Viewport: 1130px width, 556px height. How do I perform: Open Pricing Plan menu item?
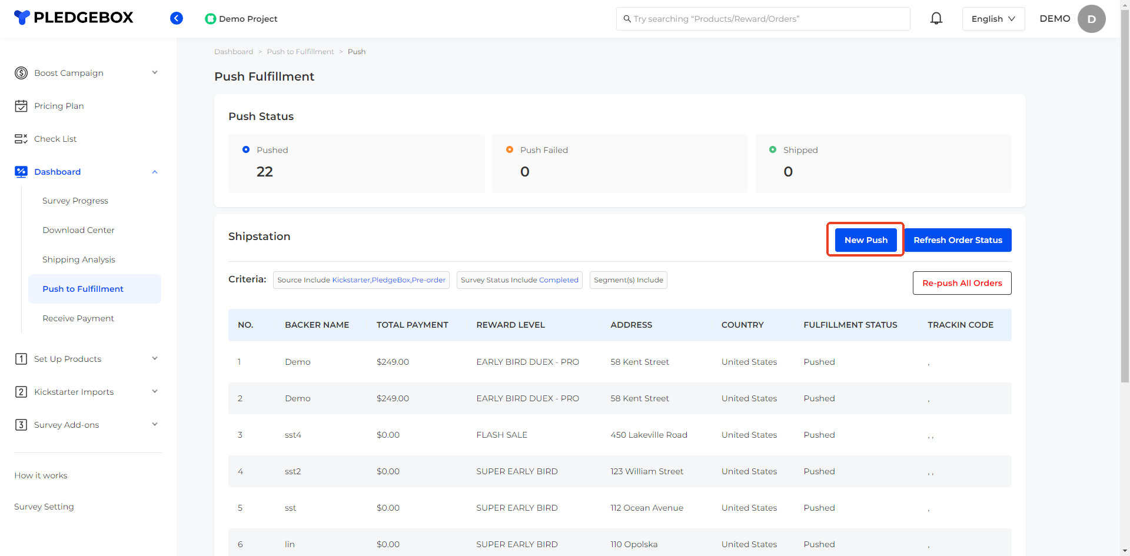pos(59,106)
